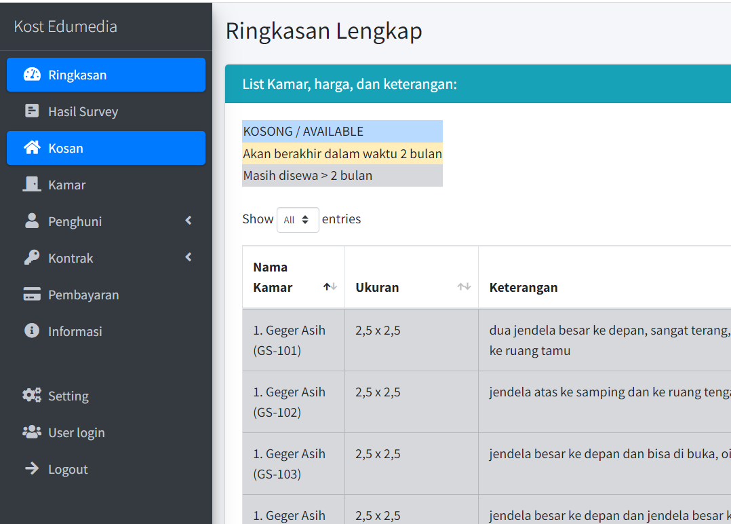Screen dimensions: 731x524
Task: Expand the Kontrak submenu chevron
Action: [x=189, y=258]
